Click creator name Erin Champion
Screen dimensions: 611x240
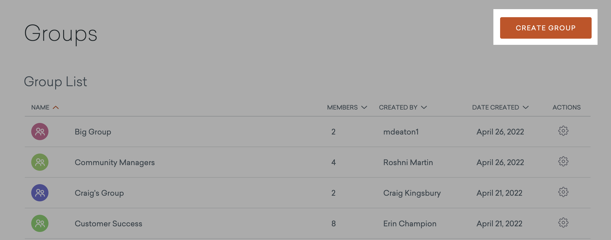tap(410, 224)
